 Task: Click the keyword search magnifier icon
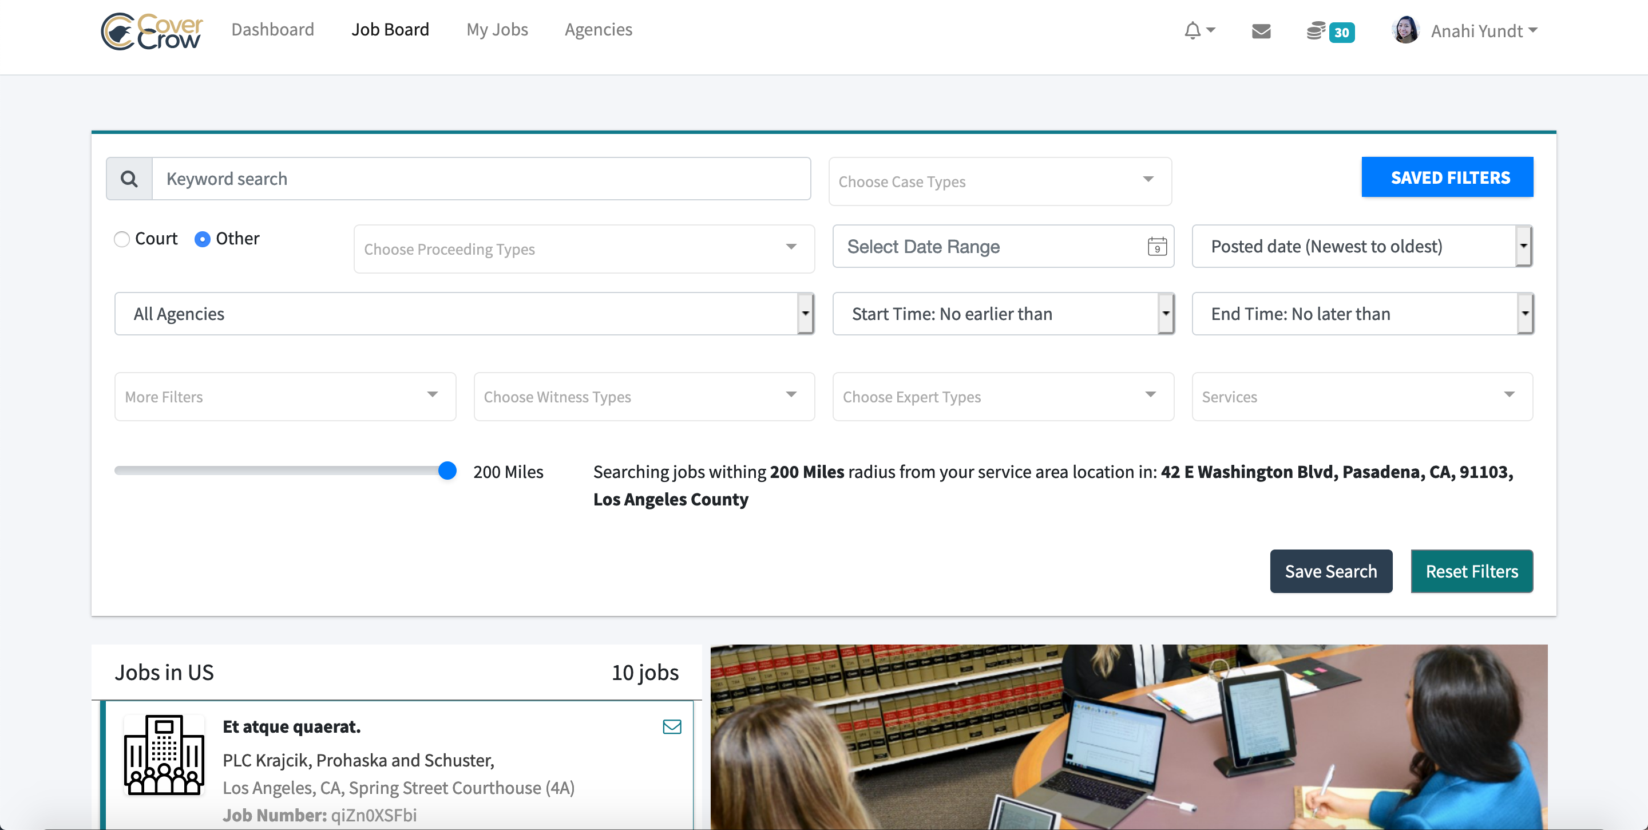click(129, 179)
